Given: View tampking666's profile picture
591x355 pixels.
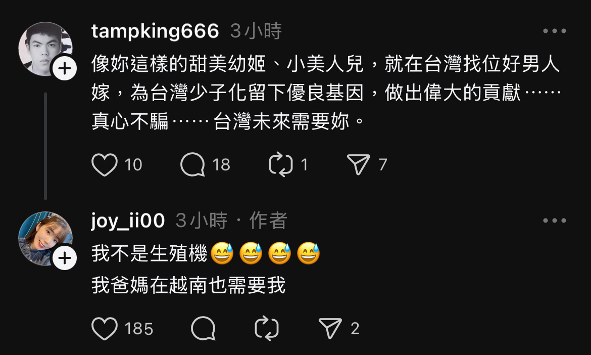Looking at the screenshot, I should (45, 49).
